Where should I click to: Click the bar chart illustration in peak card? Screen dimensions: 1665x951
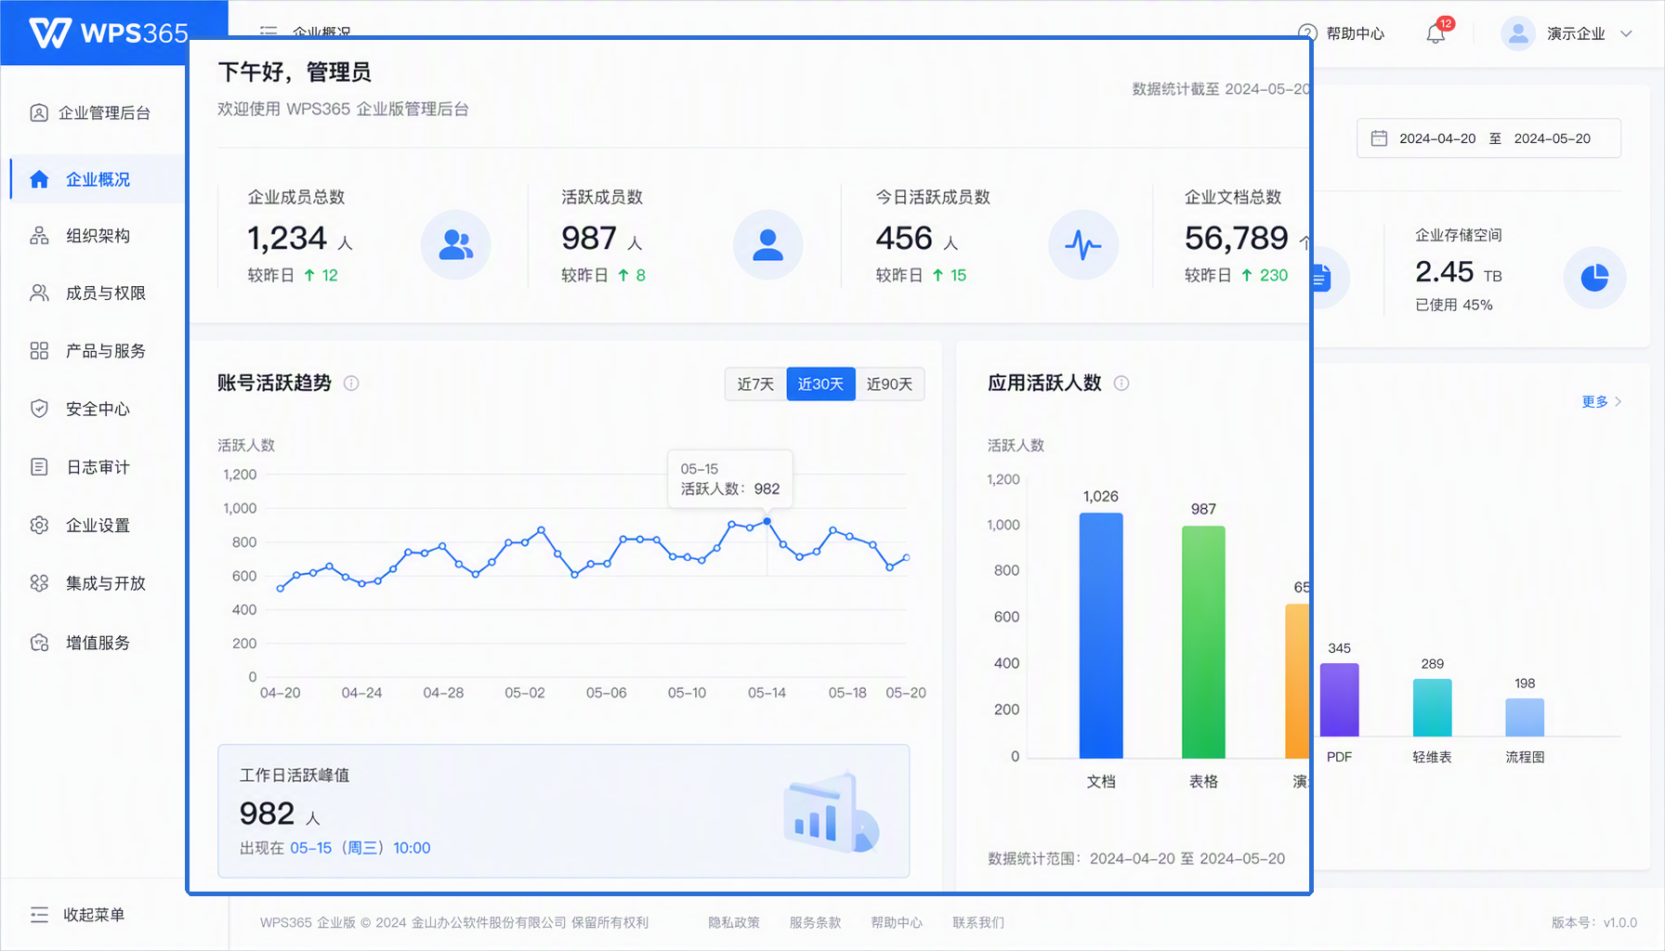pos(831,813)
